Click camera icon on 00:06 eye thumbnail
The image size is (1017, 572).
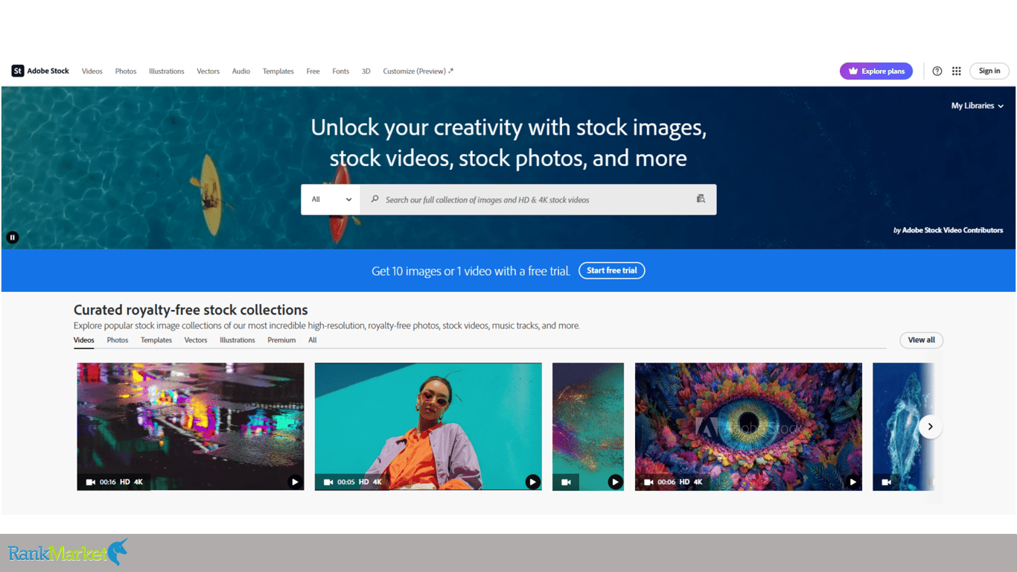(x=648, y=482)
